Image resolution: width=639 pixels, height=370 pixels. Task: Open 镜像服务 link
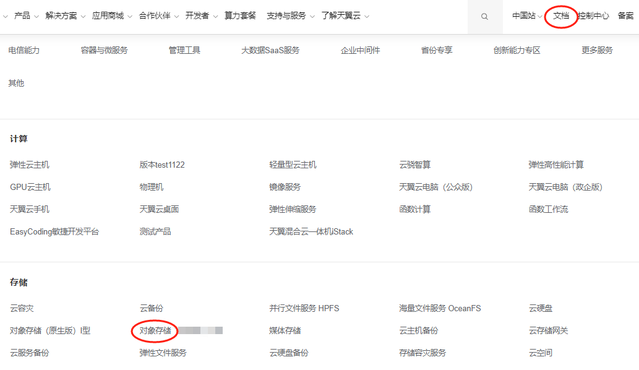pyautogui.click(x=285, y=187)
